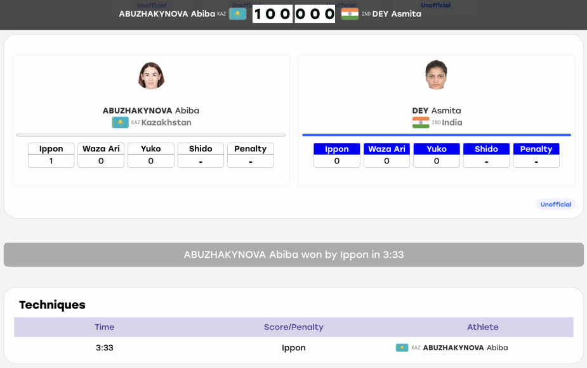Click the blue Waza Ari score box
587x368 pixels.
(x=386, y=155)
